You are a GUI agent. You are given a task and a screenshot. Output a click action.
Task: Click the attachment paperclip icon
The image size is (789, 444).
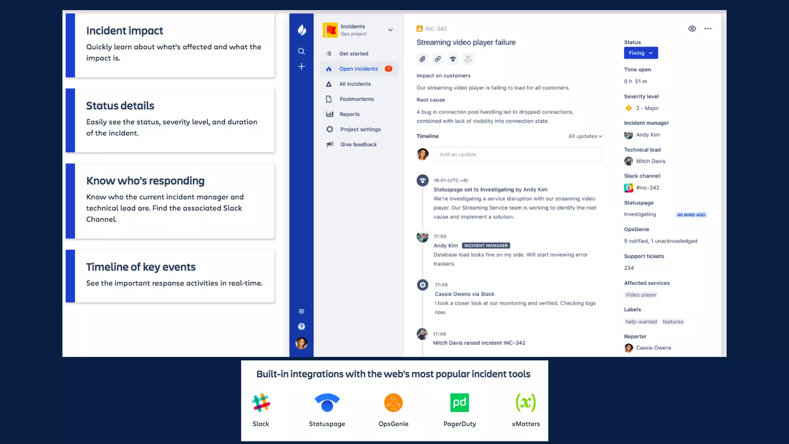[x=422, y=59]
